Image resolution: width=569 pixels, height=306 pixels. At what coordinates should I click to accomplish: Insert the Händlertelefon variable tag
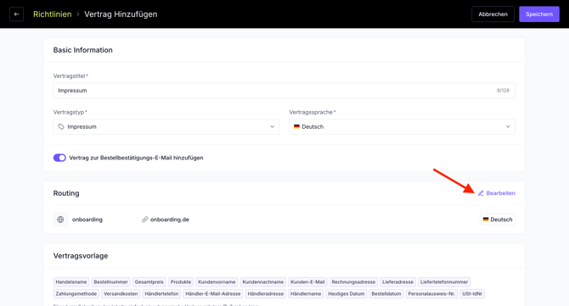(161, 293)
